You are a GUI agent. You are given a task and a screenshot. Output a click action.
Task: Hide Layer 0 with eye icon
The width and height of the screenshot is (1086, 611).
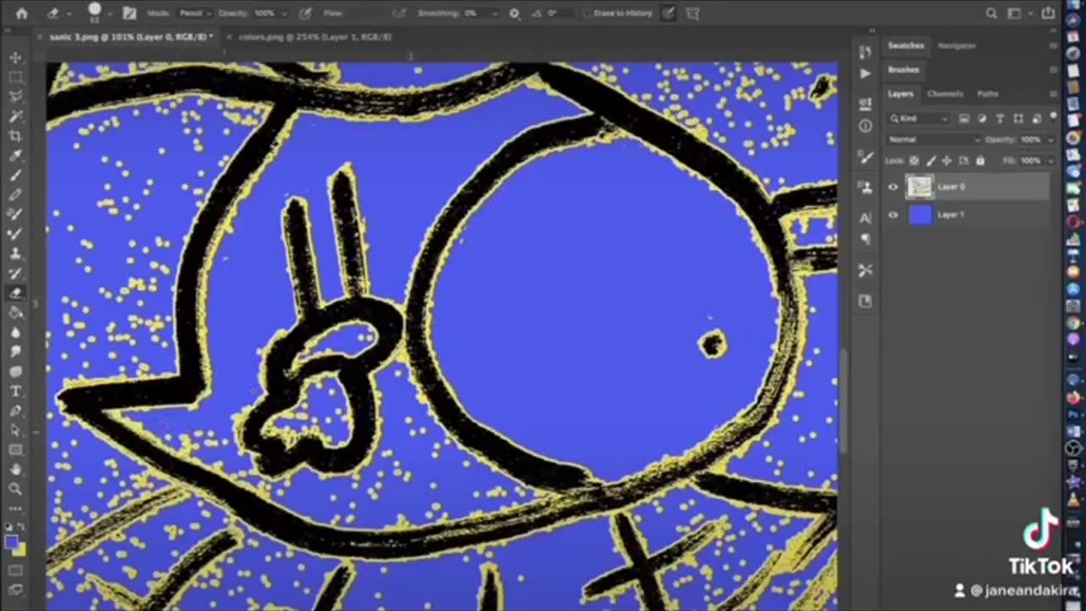pos(893,187)
